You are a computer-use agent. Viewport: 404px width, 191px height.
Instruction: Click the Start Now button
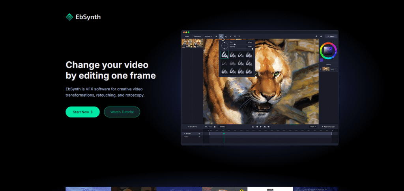pyautogui.click(x=83, y=112)
